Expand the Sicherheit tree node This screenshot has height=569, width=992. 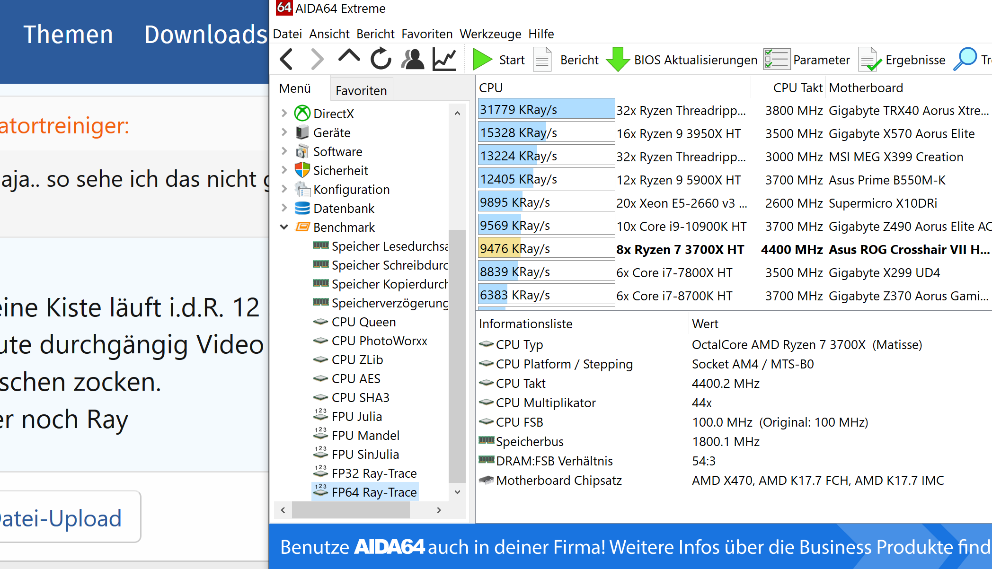tap(284, 170)
